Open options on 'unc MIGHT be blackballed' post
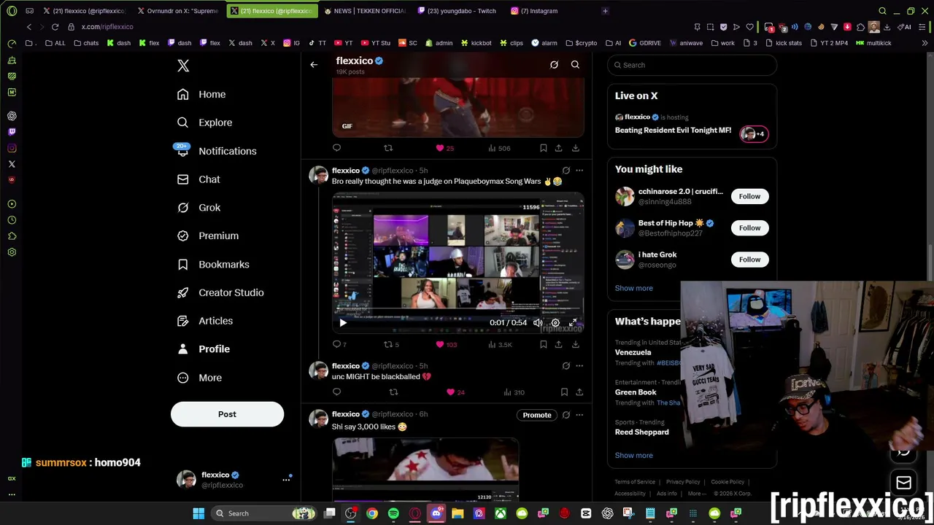934x525 pixels. tap(579, 366)
